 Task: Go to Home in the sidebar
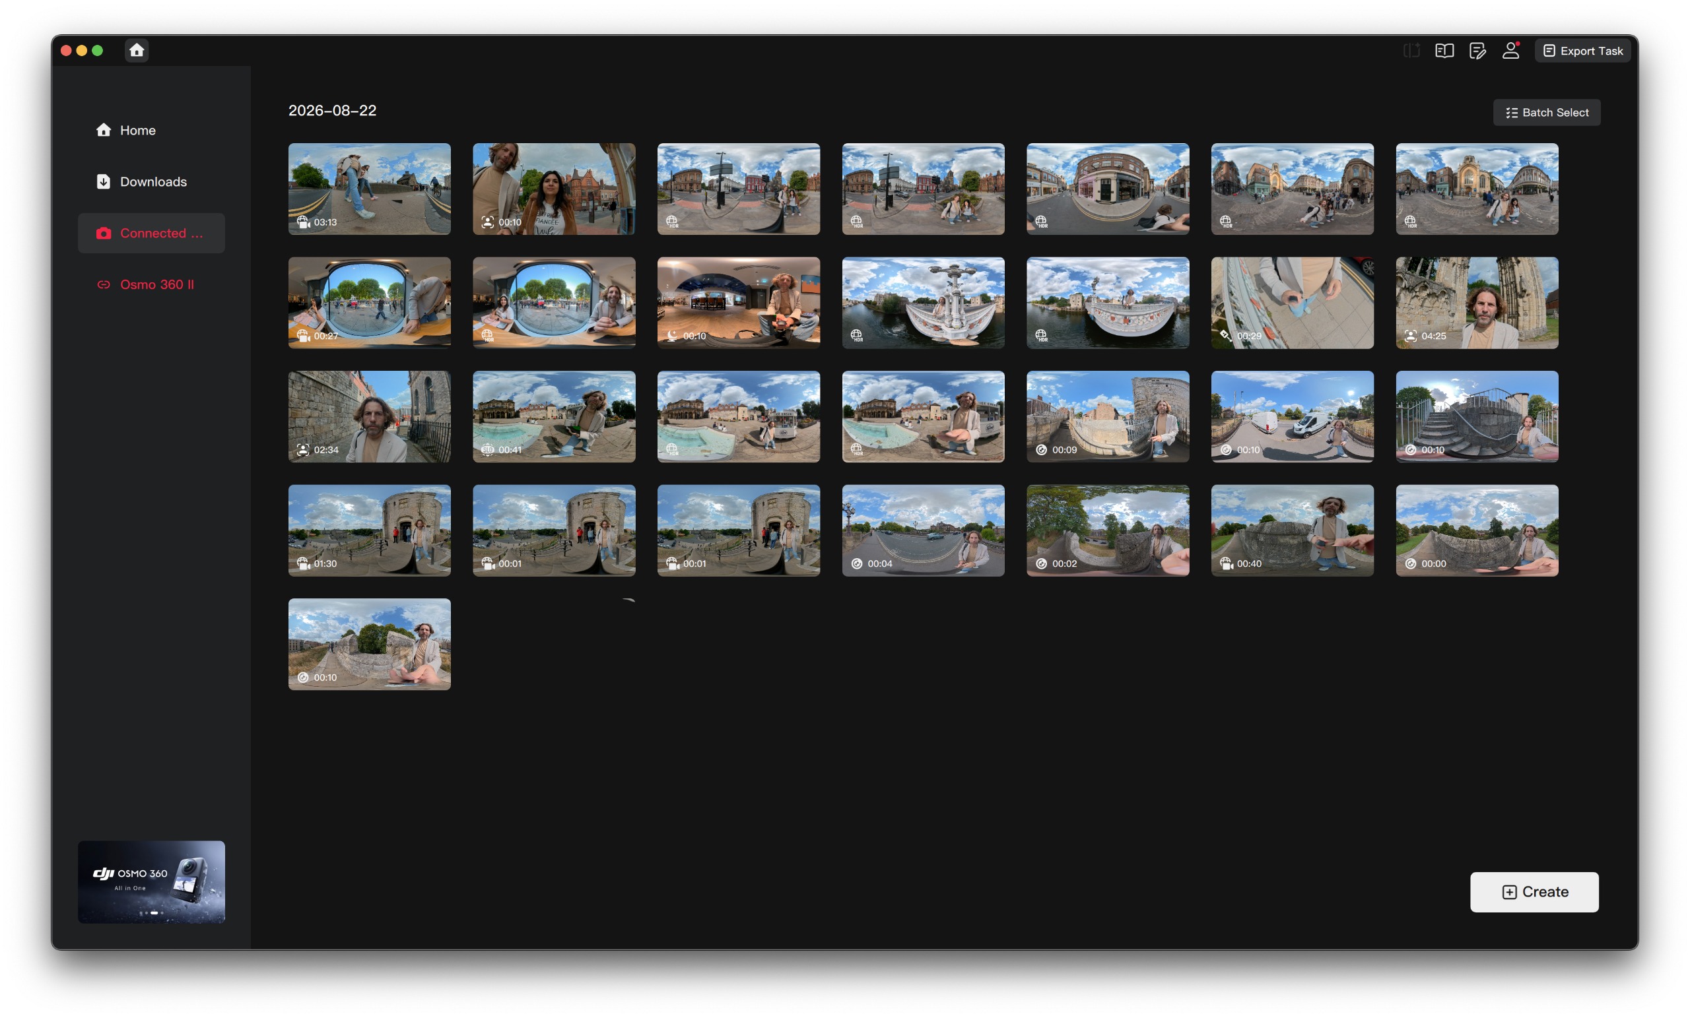pyautogui.click(x=151, y=130)
